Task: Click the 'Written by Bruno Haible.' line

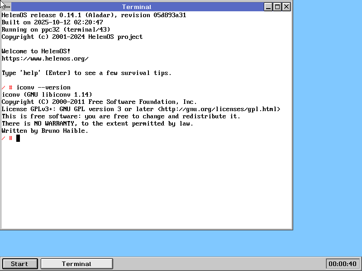Action: [45, 131]
